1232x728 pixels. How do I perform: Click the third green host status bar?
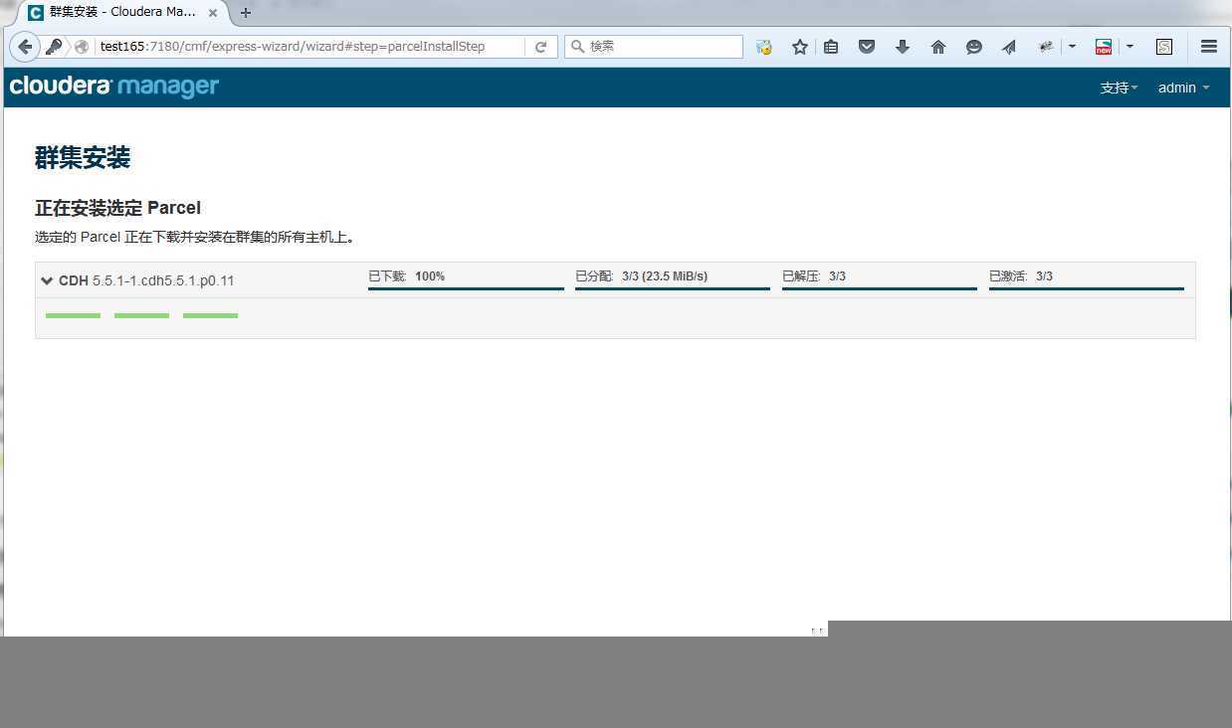tap(210, 315)
